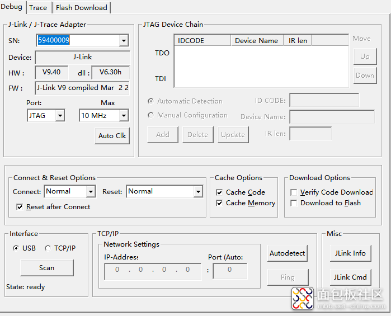Screen dimensions: 391x316
Task: Open the Flash Download tab
Action: pos(81,8)
